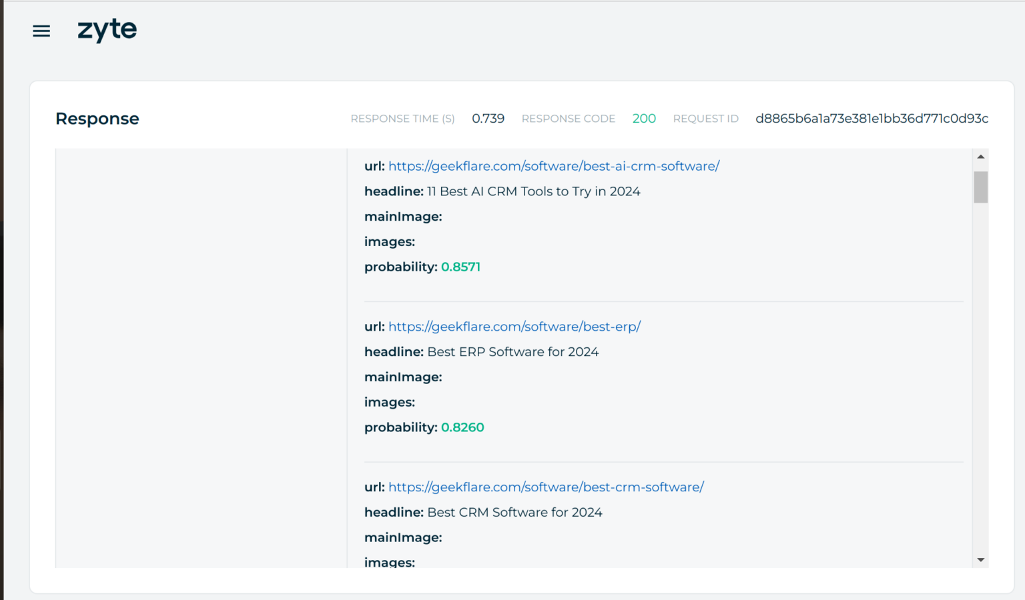Viewport: 1025px width, 600px height.
Task: Select the probability value 0.8571
Action: click(x=461, y=266)
